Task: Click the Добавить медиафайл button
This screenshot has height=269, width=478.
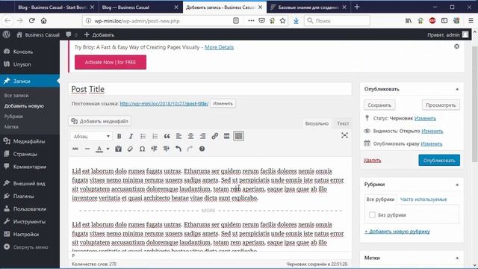Action: 99,121
